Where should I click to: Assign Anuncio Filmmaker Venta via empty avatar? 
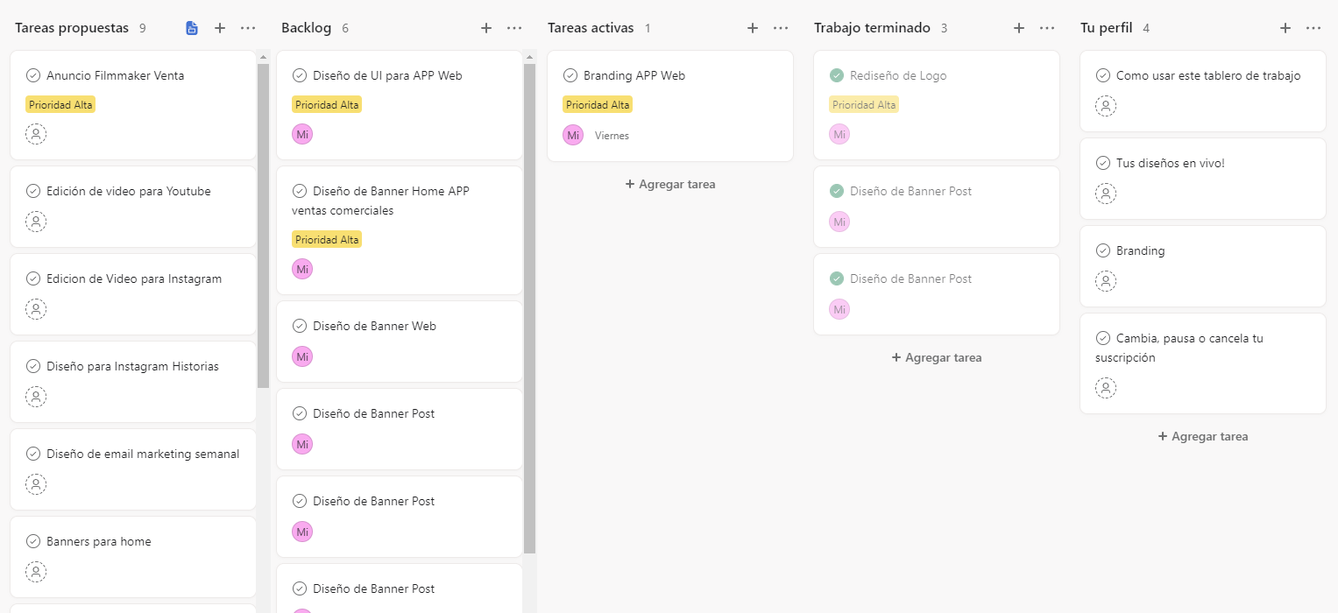(36, 134)
